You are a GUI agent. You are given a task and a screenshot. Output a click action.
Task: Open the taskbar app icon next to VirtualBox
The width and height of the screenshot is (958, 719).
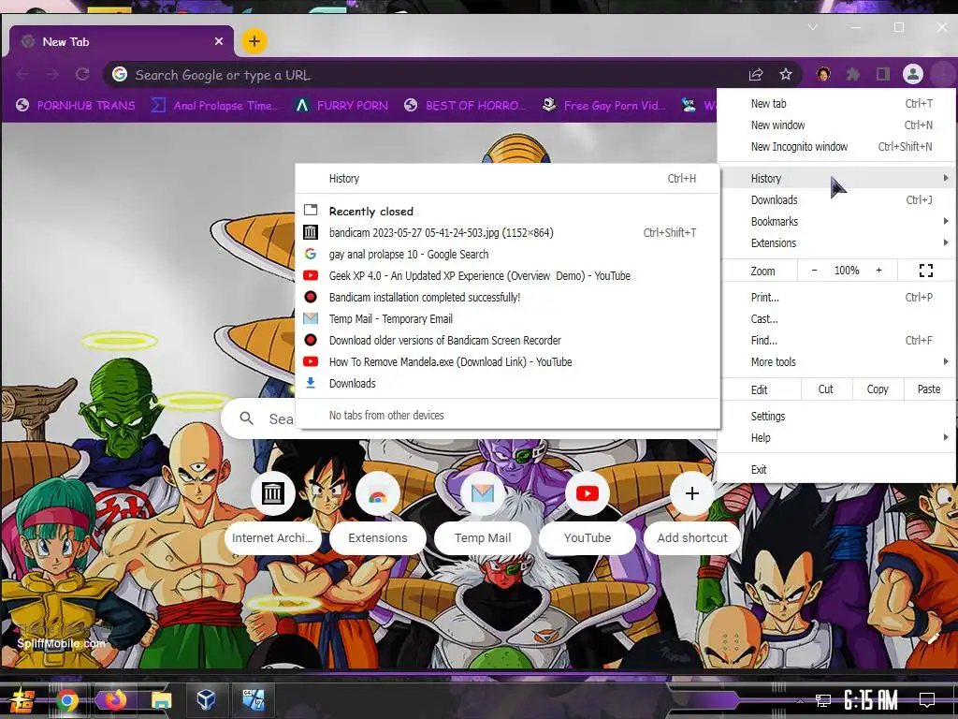pos(253,699)
